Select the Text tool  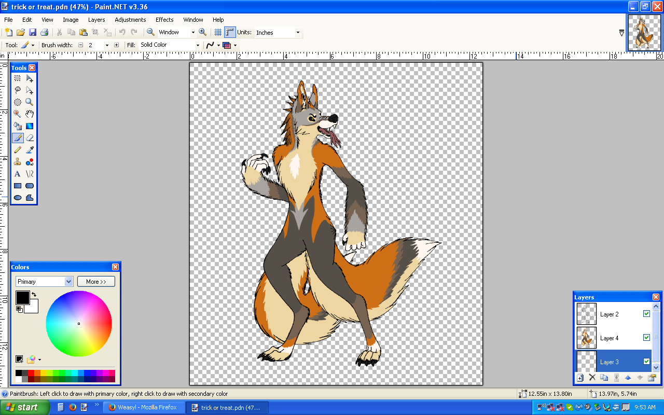click(18, 174)
